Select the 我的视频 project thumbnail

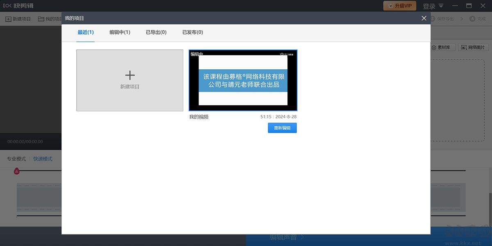pos(243,80)
